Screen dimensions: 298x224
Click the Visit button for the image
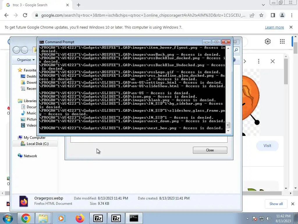267,146
